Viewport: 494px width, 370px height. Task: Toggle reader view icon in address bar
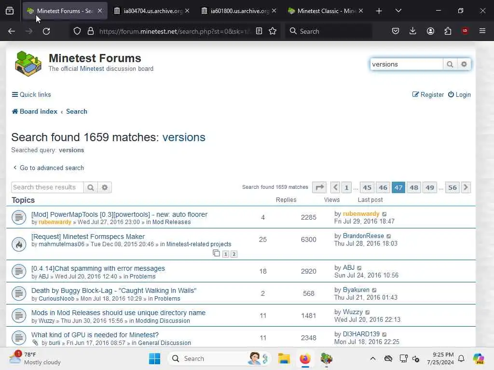point(259,31)
